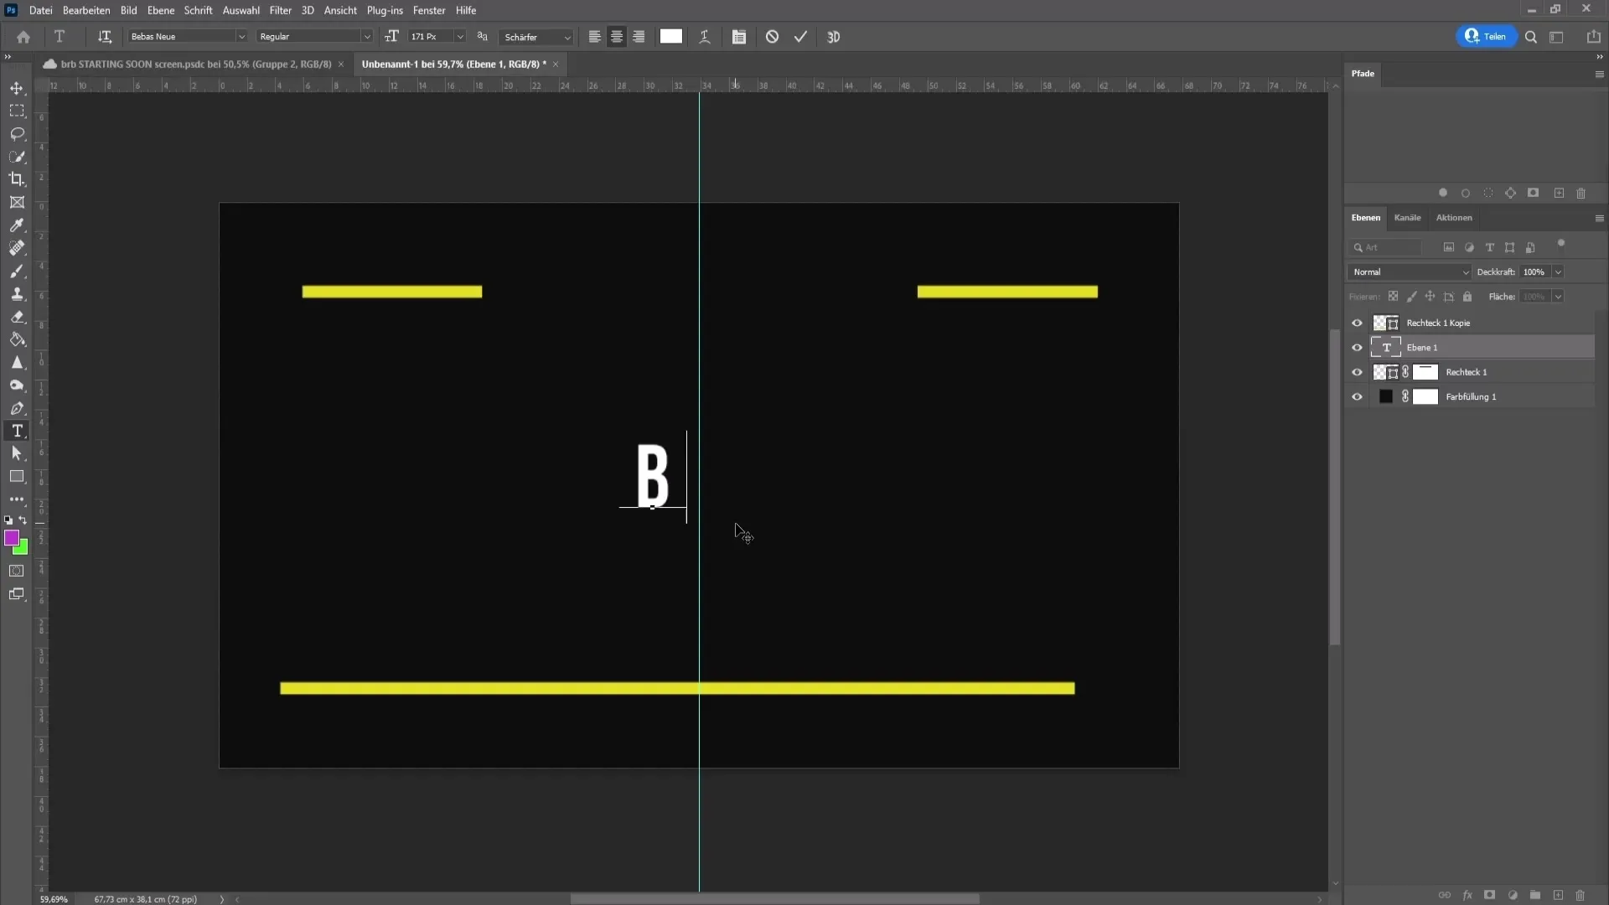
Task: Click the Shape tool icon
Action: click(17, 478)
